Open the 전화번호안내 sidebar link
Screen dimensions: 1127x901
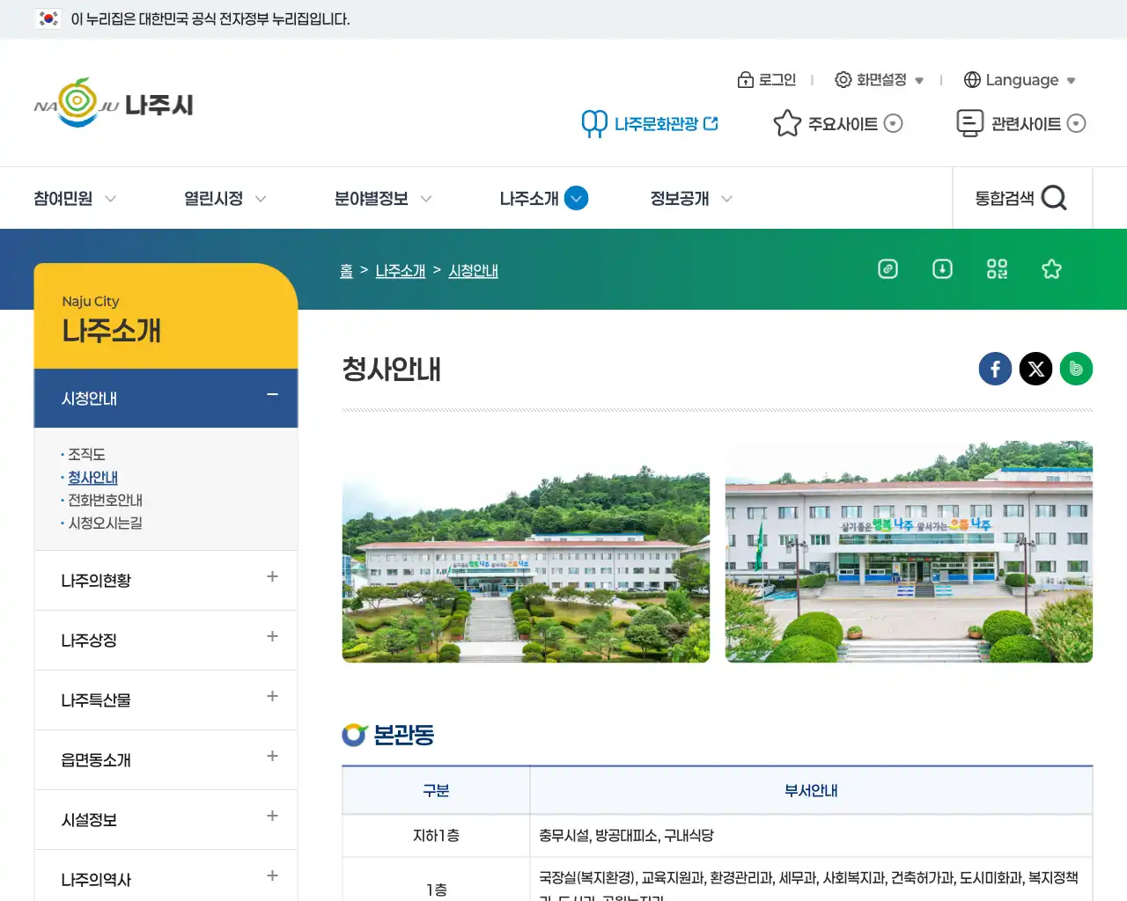coord(106,501)
